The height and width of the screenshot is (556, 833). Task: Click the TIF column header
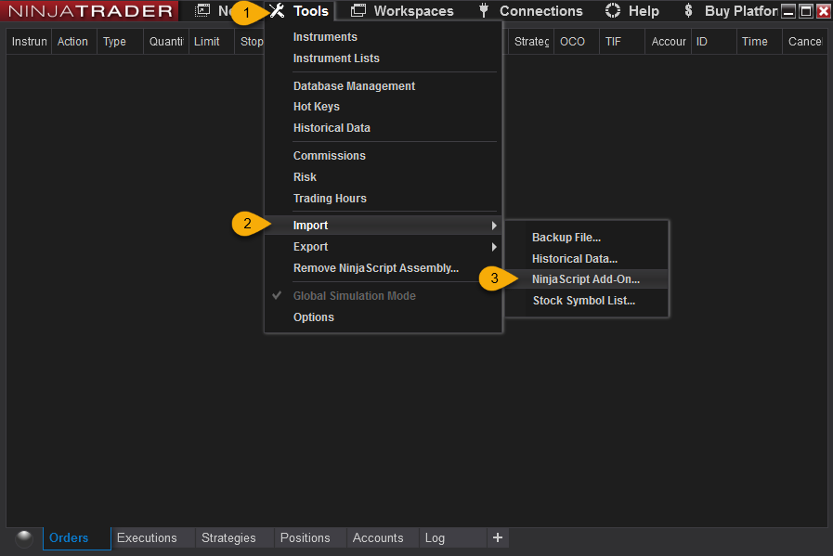click(622, 42)
